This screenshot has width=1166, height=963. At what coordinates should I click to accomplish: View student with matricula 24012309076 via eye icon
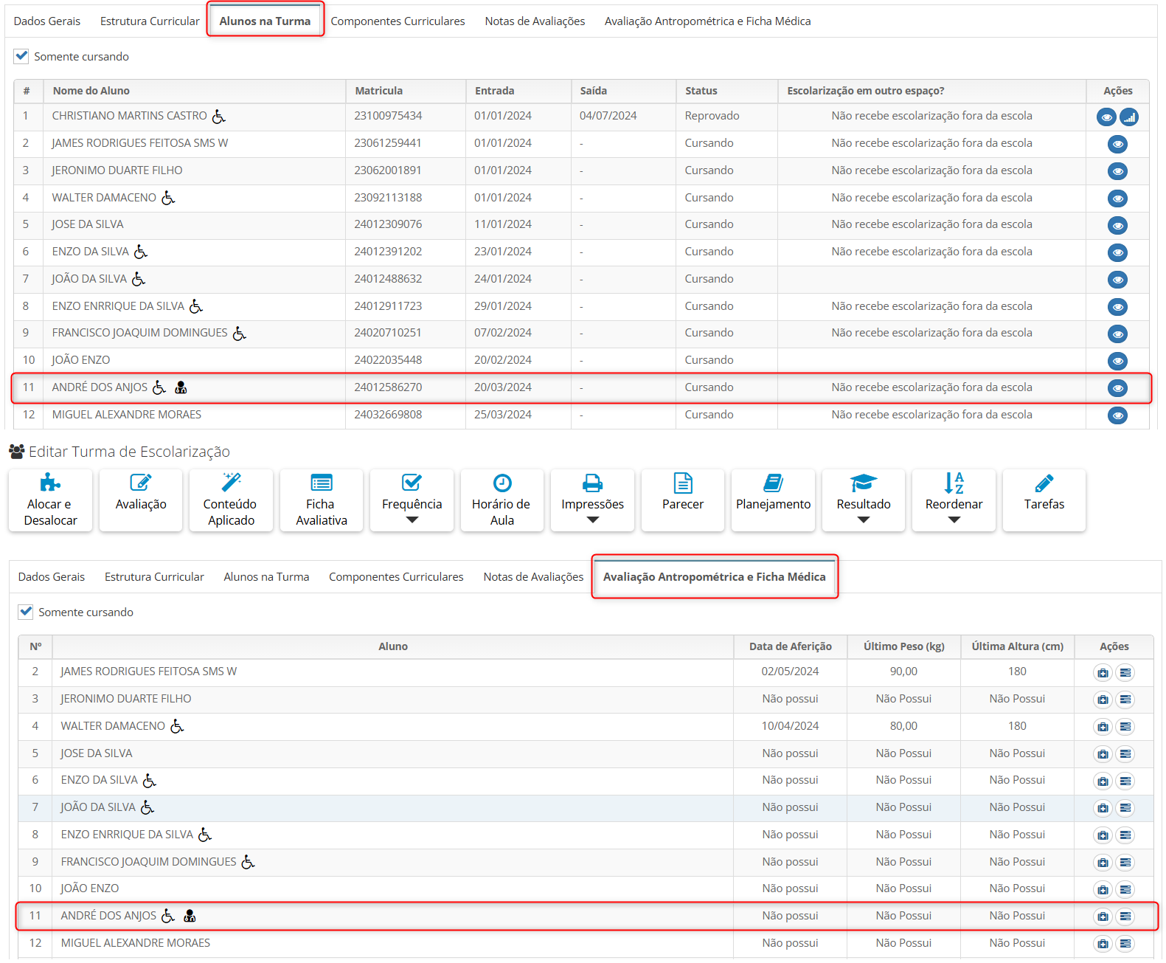coord(1118,226)
